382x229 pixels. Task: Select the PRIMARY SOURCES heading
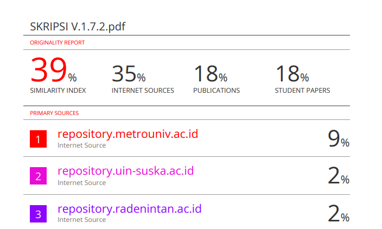pos(54,113)
